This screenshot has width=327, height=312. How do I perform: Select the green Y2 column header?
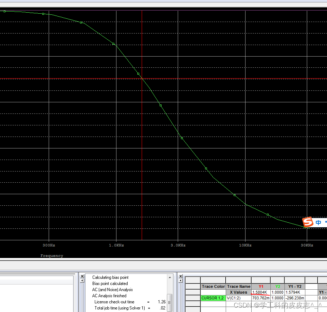point(277,286)
